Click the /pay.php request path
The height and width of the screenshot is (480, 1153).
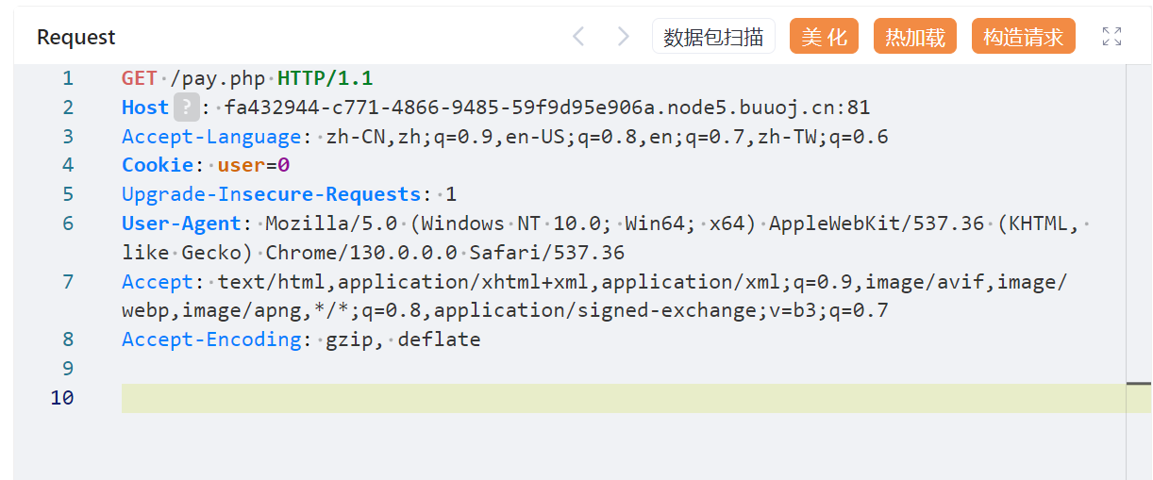(216, 78)
